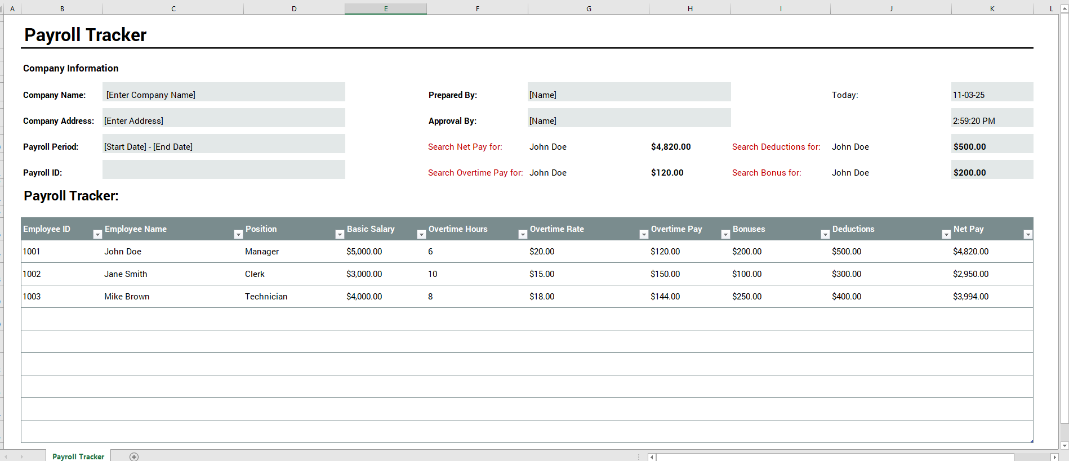1069x461 pixels.
Task: Open the Position column filter dropdown
Action: (340, 235)
